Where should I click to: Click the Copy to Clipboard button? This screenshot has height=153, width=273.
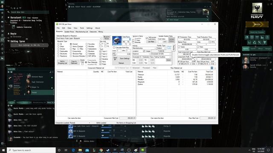74,62
